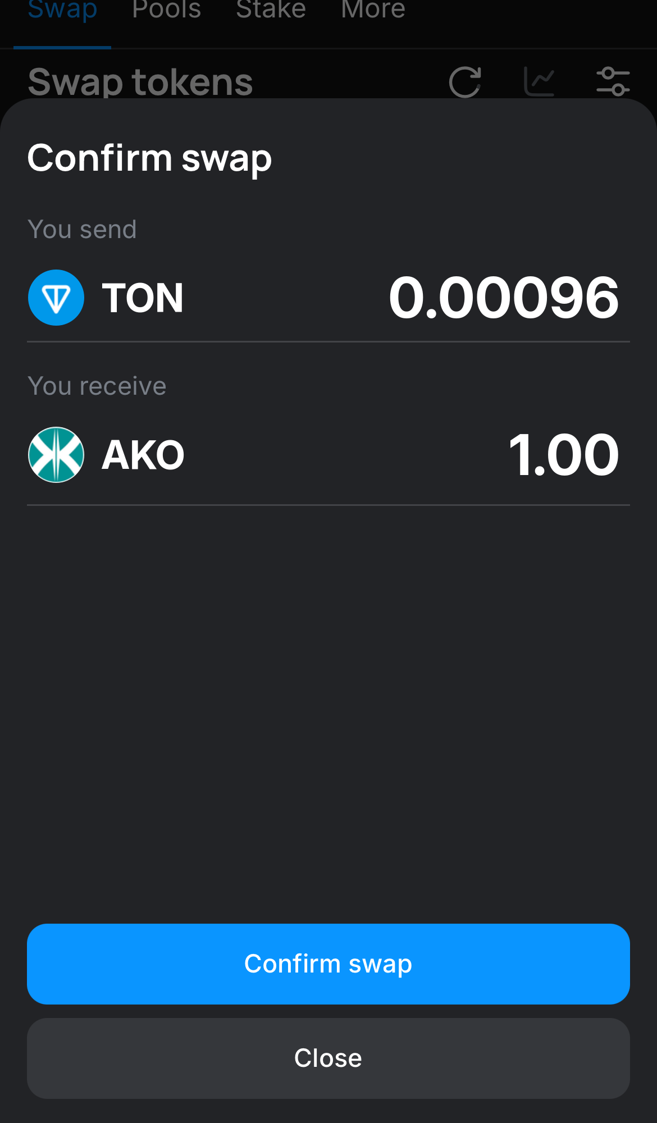Click the empty area of the dialog
This screenshot has width=657, height=1123.
click(328, 702)
